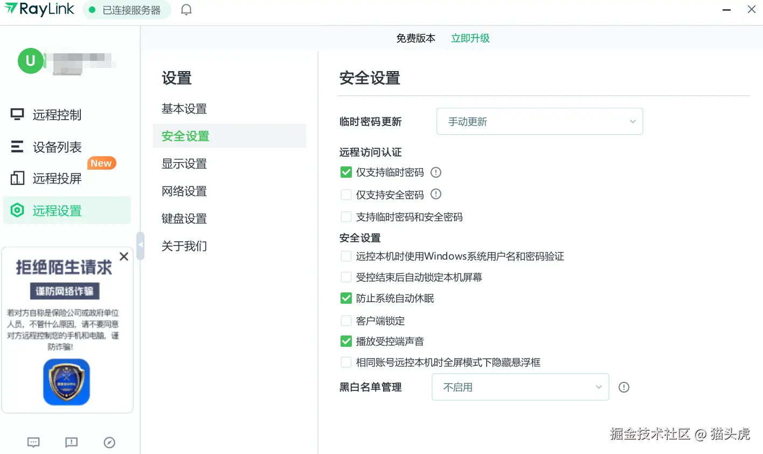The height and width of the screenshot is (454, 763).
Task: Collapse the left sidebar handle
Action: click(141, 246)
